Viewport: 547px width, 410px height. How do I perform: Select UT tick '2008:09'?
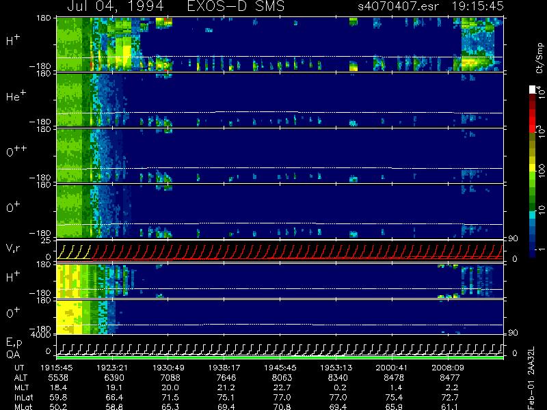(447, 368)
